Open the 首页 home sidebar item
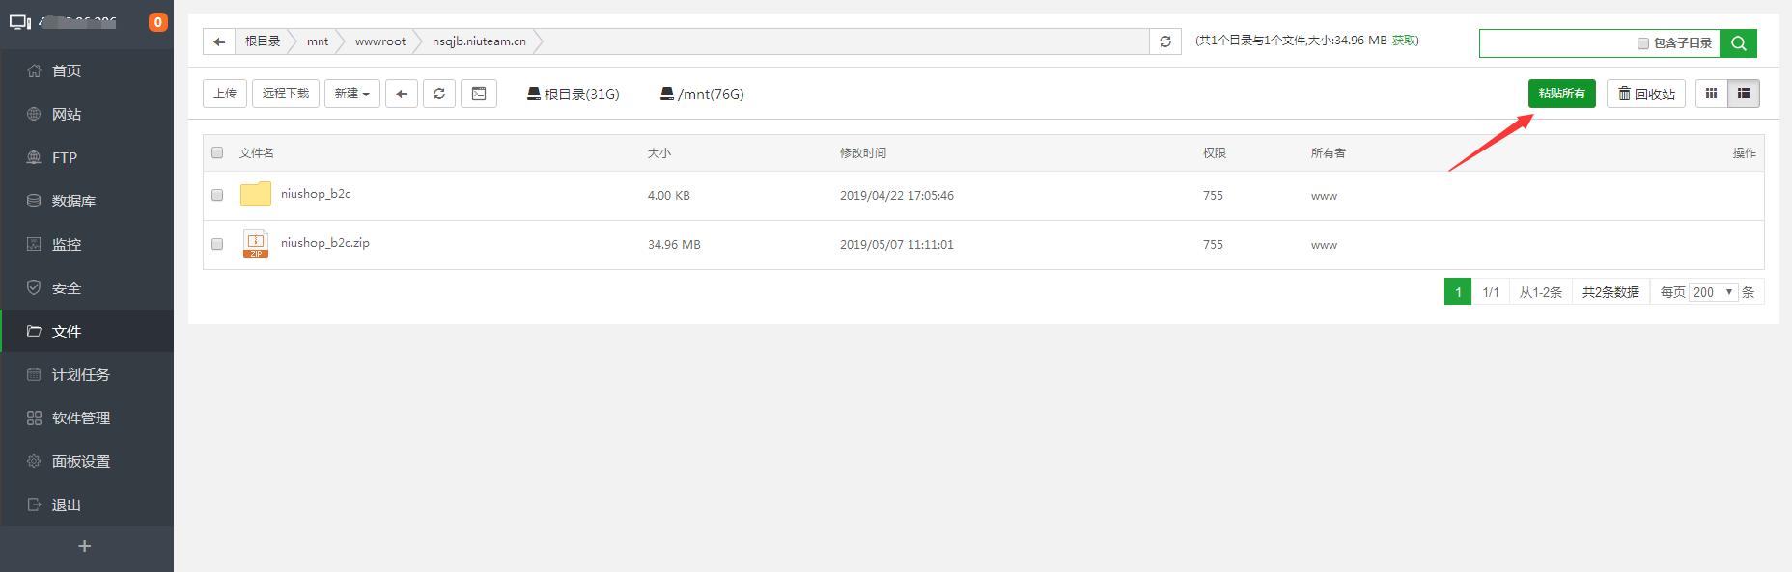The height and width of the screenshot is (572, 1792). point(87,70)
